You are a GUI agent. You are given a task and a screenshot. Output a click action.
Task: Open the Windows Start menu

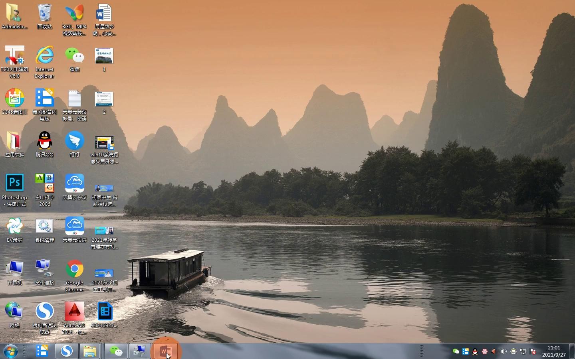pyautogui.click(x=11, y=351)
